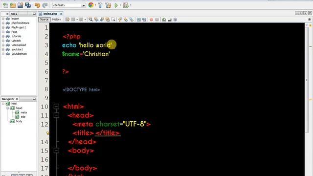Image resolution: width=313 pixels, height=176 pixels.
Task: Select the tutorials project in Files
Action: pyautogui.click(x=16, y=36)
